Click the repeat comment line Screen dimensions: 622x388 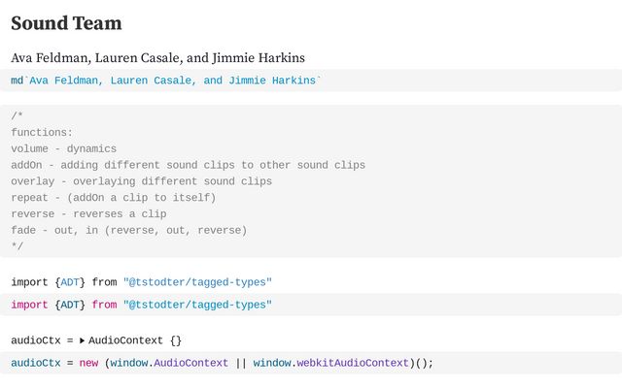[x=113, y=197]
